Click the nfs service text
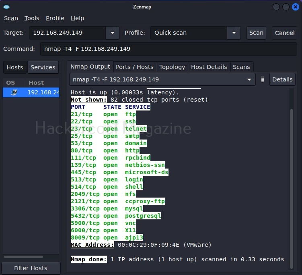Viewport: 302px width, 275px height. point(130,194)
